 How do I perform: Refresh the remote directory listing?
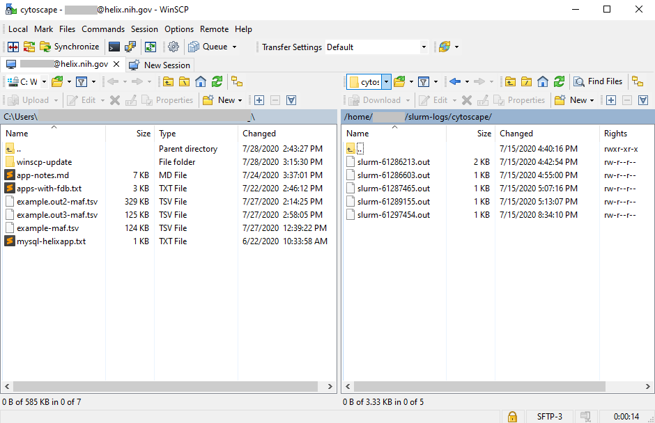tap(559, 81)
